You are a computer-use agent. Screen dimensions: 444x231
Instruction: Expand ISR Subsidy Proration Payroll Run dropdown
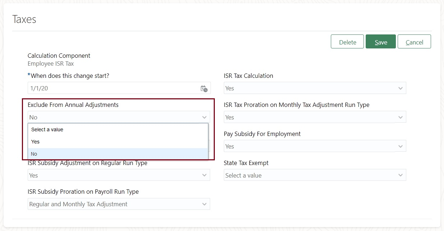(204, 204)
